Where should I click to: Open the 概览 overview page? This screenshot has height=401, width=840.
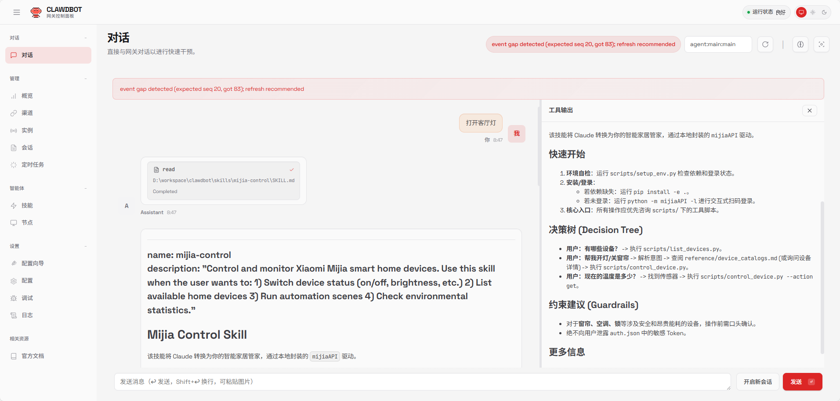(x=26, y=96)
